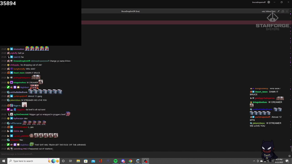Click the chat scrollbar highlight track
The image size is (292, 164).
291,82
